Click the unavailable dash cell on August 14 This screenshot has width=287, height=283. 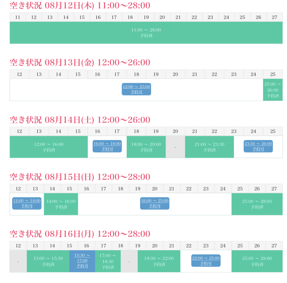pyautogui.click(x=175, y=147)
